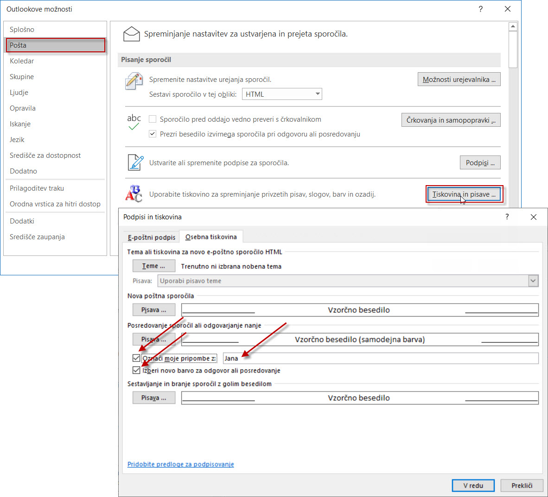Close the Outlookove možnosti window
Image resolution: width=548 pixels, height=497 pixels.
[x=508, y=9]
